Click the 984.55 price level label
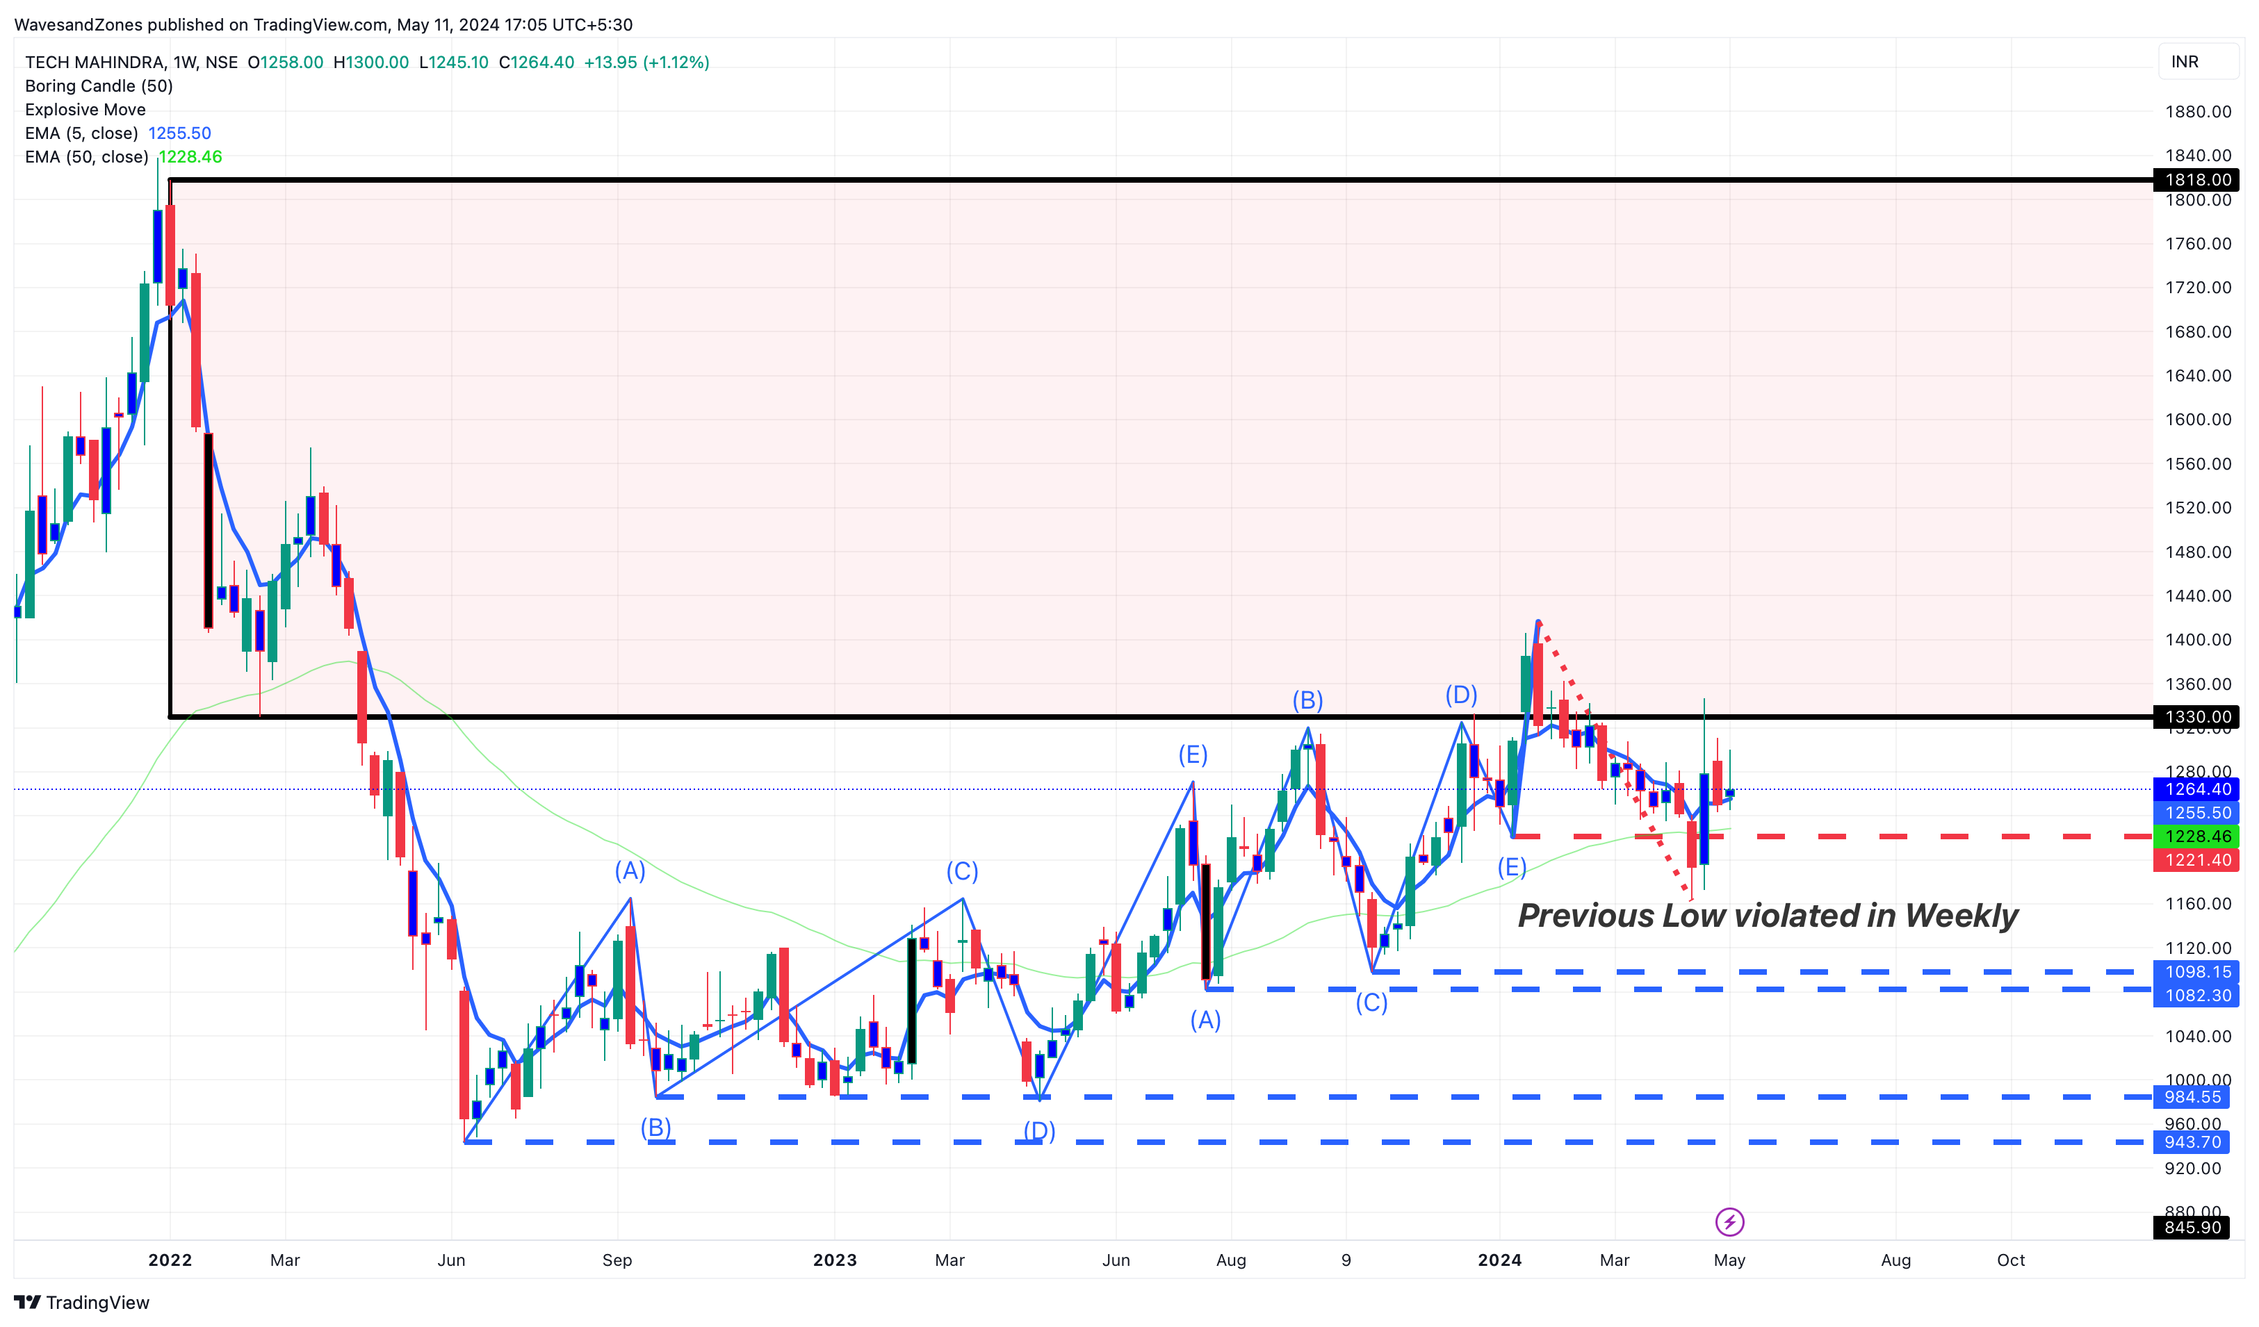The width and height of the screenshot is (2259, 1327). click(x=2192, y=1097)
